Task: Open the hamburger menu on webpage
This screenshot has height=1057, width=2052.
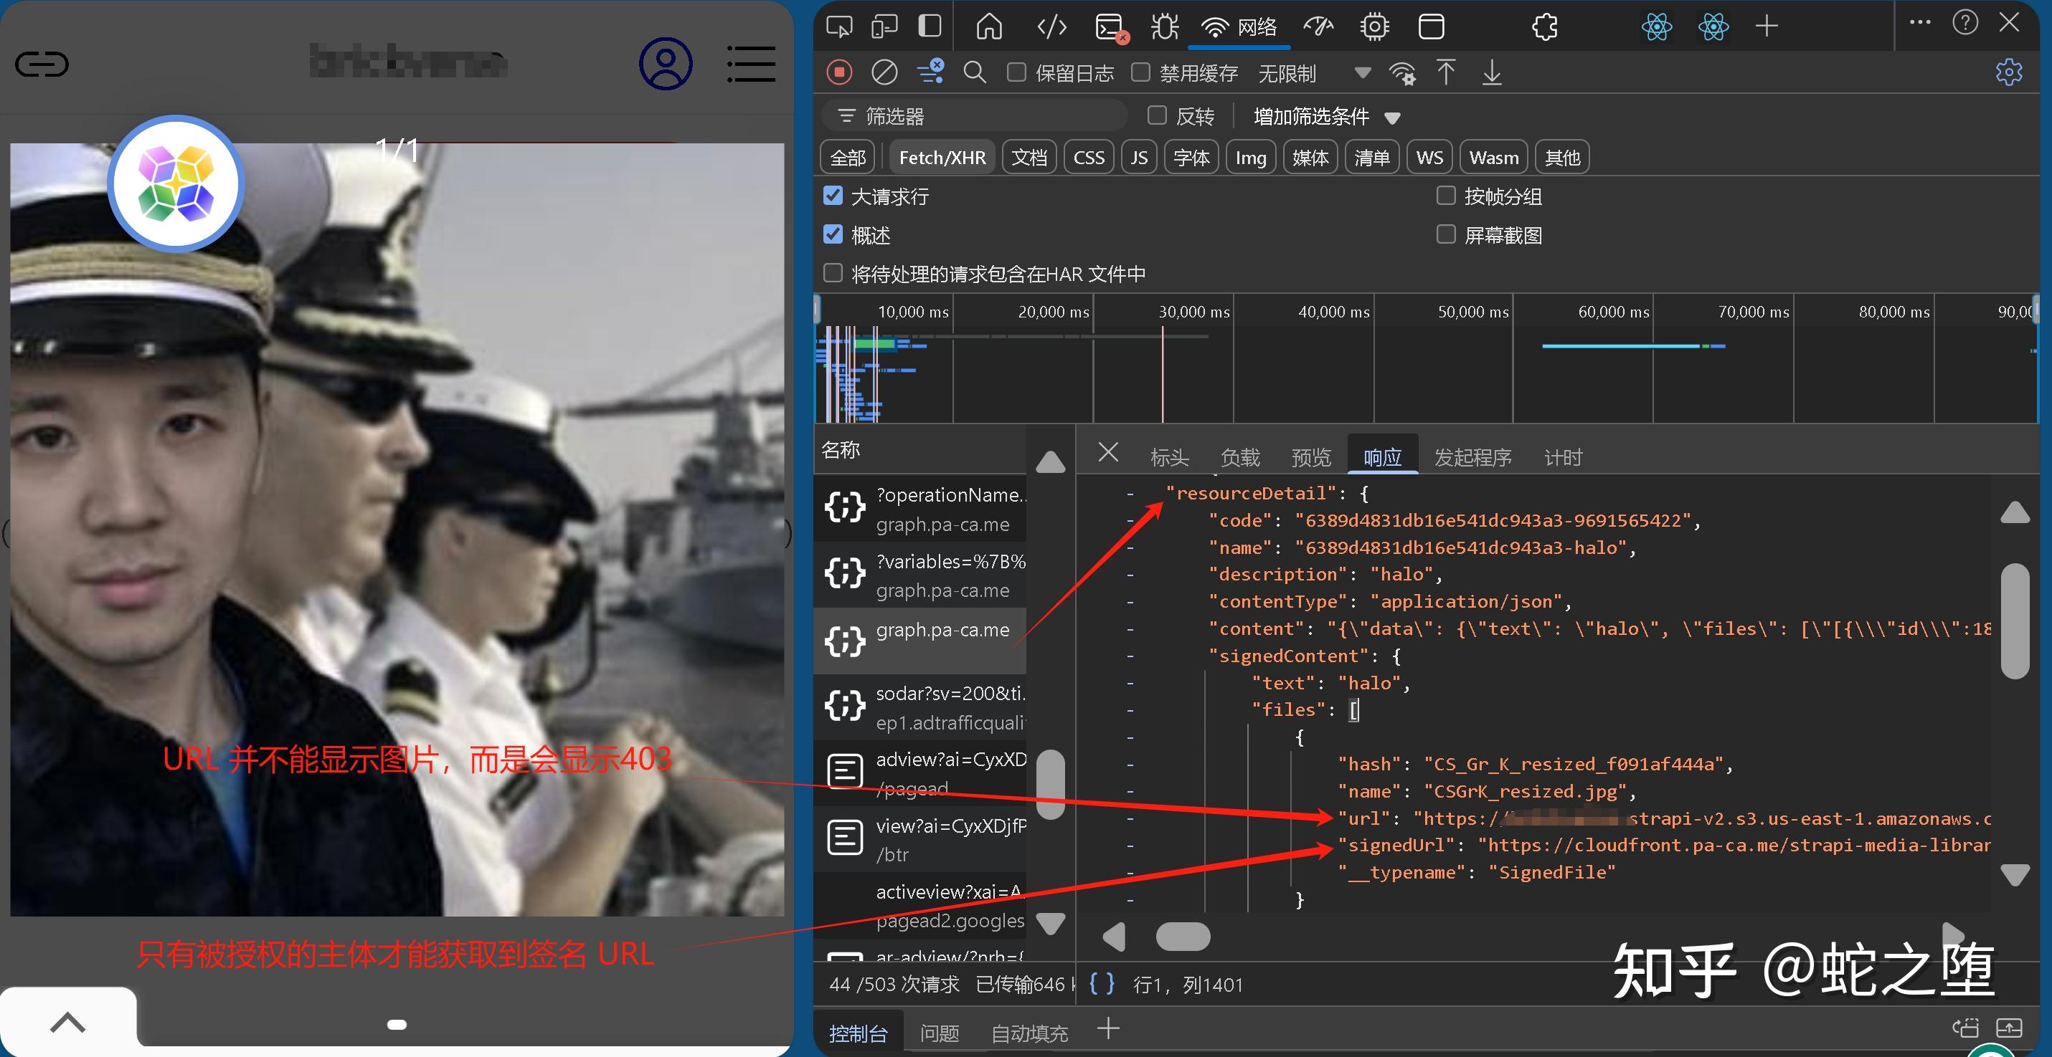Action: pos(750,64)
